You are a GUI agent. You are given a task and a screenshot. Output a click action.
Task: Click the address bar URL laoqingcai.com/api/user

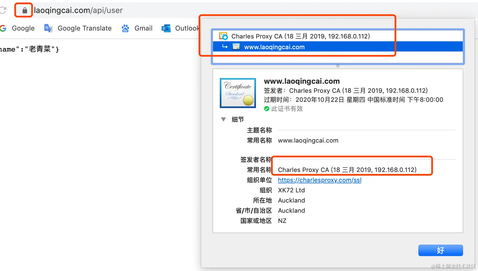point(78,10)
